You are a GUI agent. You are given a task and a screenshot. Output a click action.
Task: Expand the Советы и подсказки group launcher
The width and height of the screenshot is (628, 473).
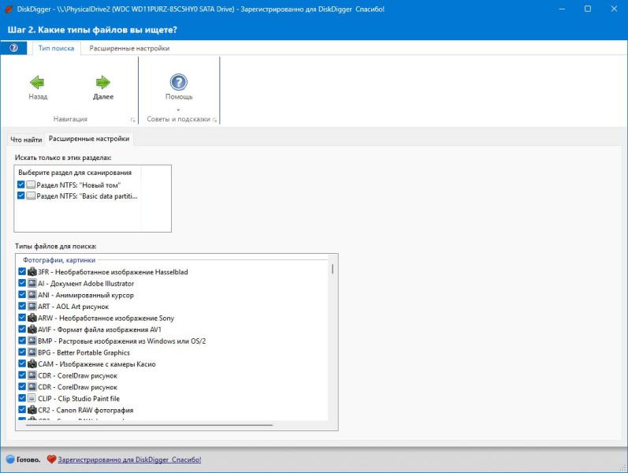click(x=214, y=120)
